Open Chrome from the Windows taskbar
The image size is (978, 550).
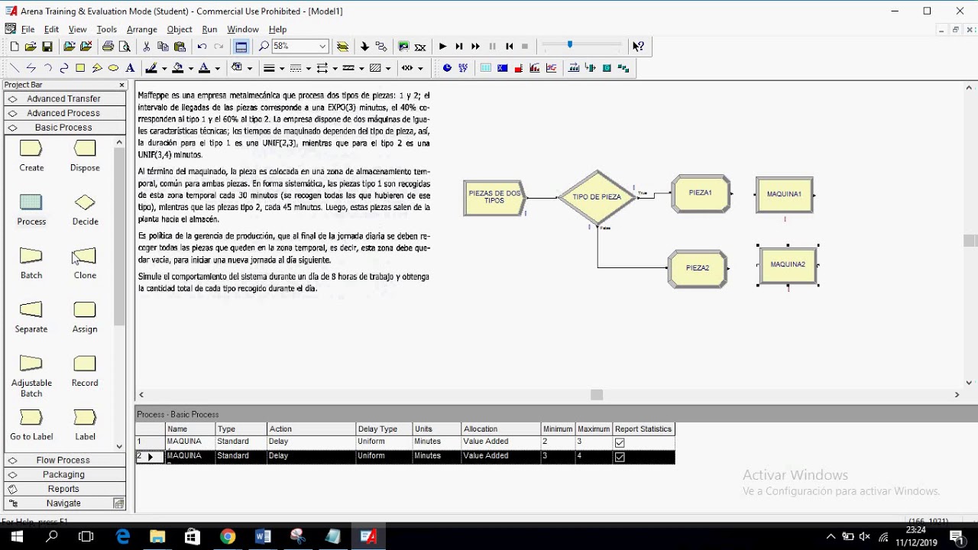pos(228,536)
